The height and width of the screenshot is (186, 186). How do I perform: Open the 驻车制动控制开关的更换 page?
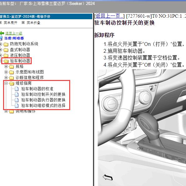pyautogui.click(x=43, y=94)
